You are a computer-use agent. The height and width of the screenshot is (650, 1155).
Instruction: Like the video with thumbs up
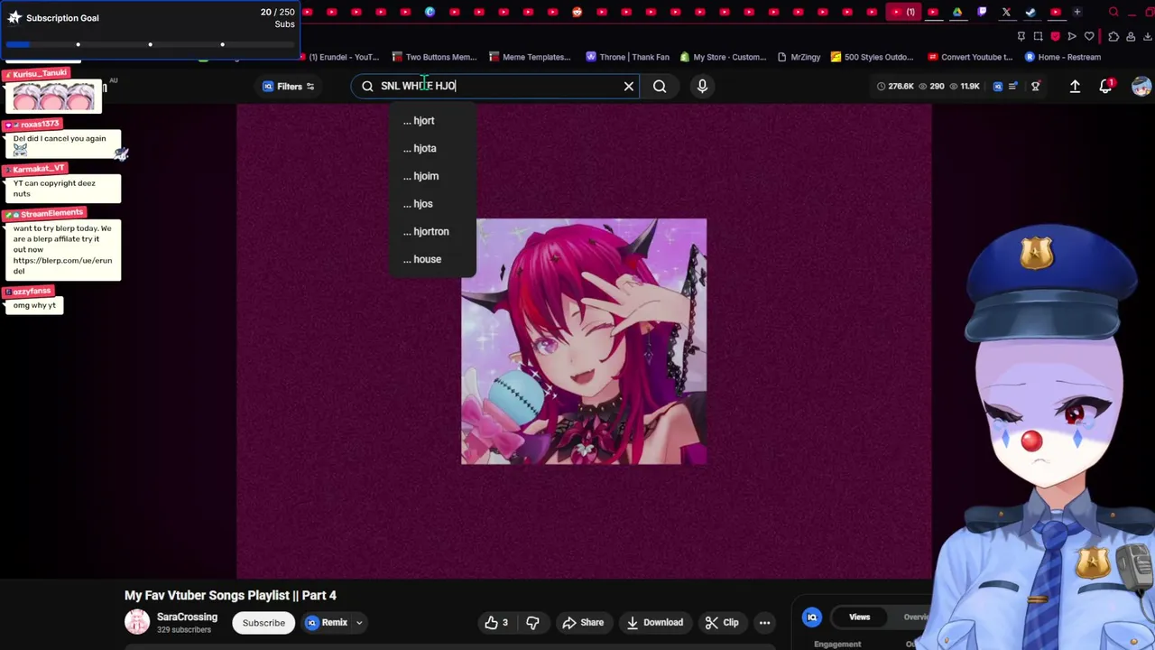coord(495,622)
